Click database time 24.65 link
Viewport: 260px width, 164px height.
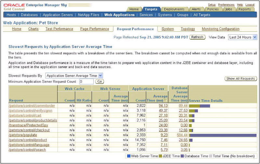[x=183, y=140]
